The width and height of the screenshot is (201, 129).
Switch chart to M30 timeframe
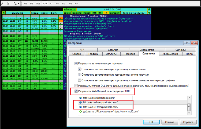click(x=44, y=3)
